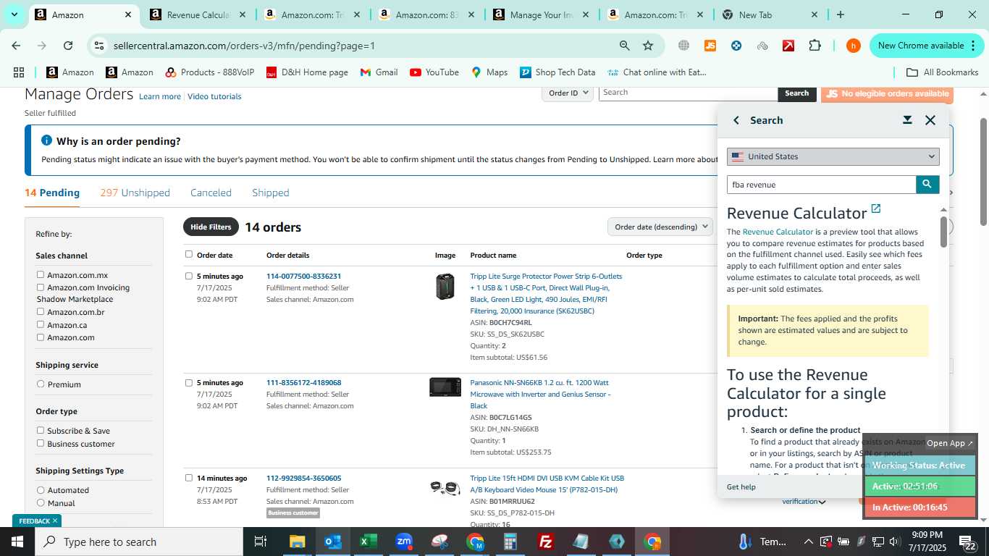The height and width of the screenshot is (556, 989).
Task: Click the zoom magnifier icon in address bar
Action: click(x=624, y=46)
